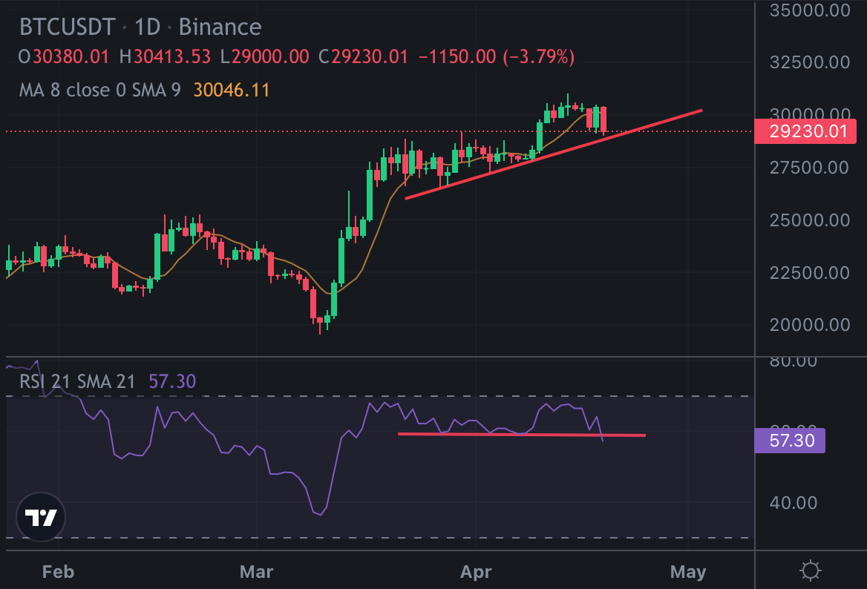Click the May label on time axis

point(688,571)
